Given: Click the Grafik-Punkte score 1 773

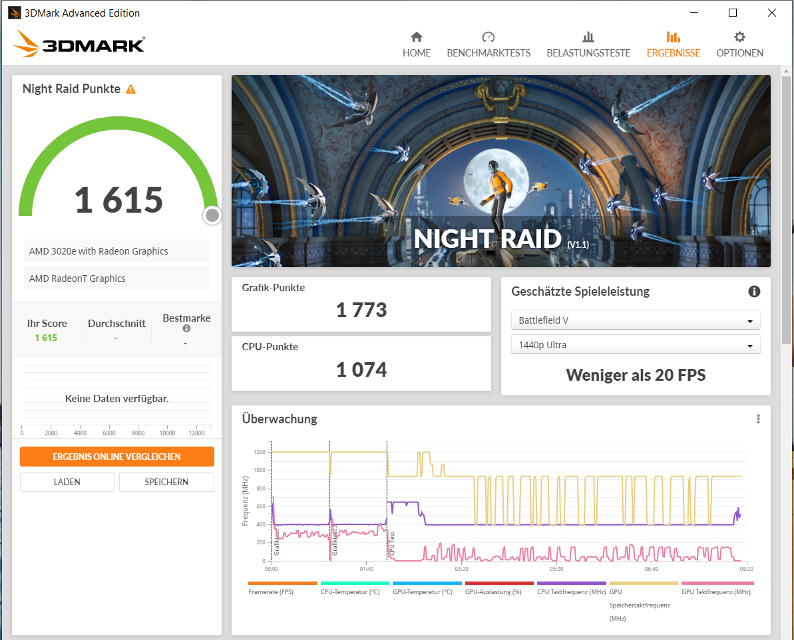Looking at the screenshot, I should (x=361, y=310).
